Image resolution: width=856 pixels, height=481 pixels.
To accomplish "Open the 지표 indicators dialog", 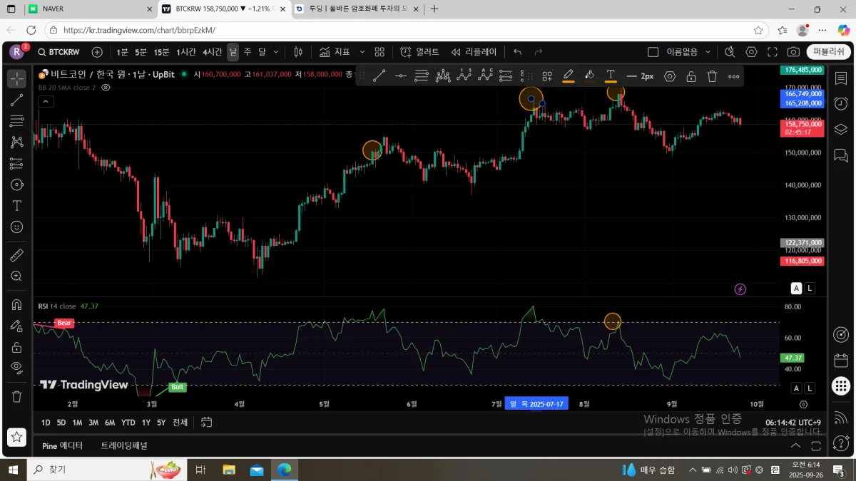I will pos(335,52).
